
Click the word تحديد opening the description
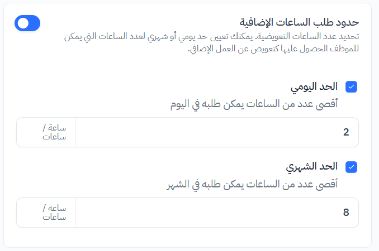click(x=349, y=36)
